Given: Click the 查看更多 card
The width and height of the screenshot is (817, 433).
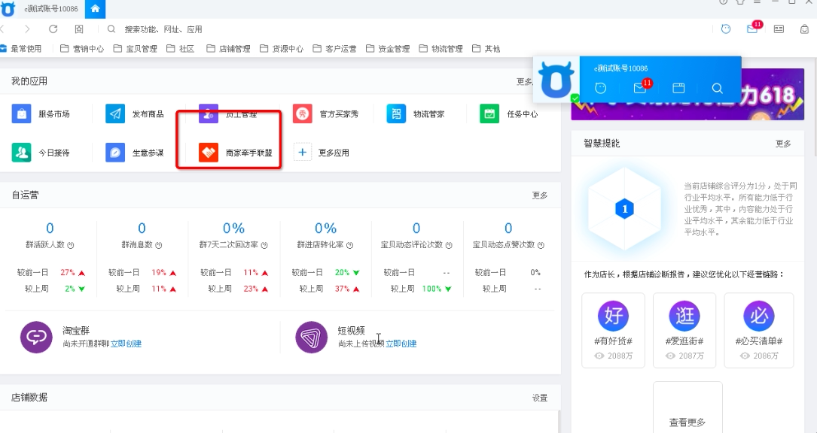Looking at the screenshot, I should 687,407.
